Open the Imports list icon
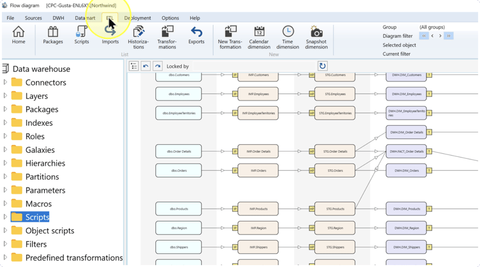This screenshot has height=267, width=480. point(110,35)
